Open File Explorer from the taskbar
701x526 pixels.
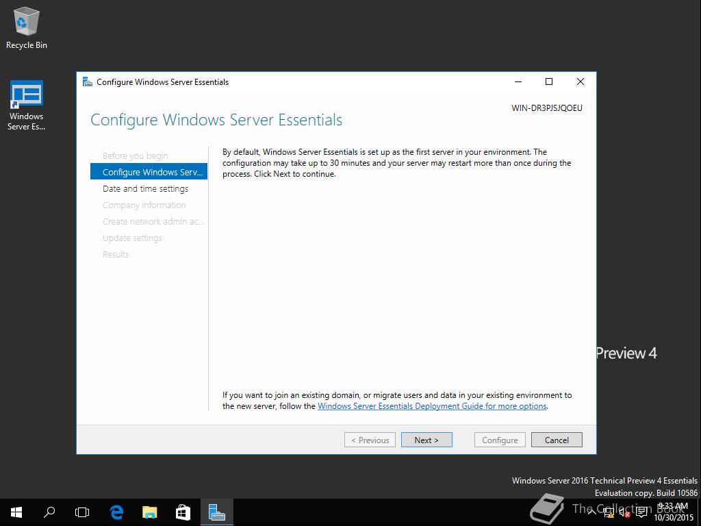pos(150,512)
